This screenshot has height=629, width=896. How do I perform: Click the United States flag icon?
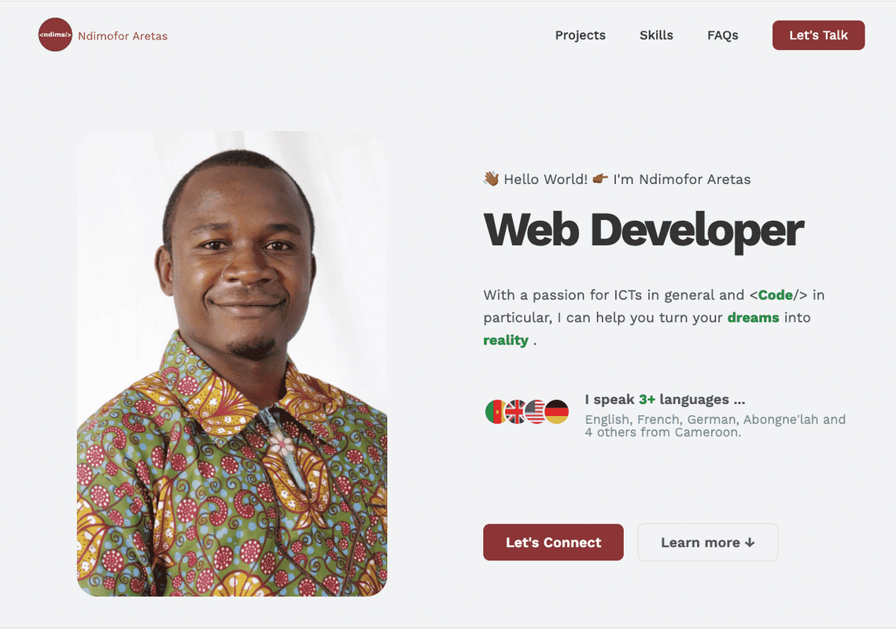tap(536, 412)
